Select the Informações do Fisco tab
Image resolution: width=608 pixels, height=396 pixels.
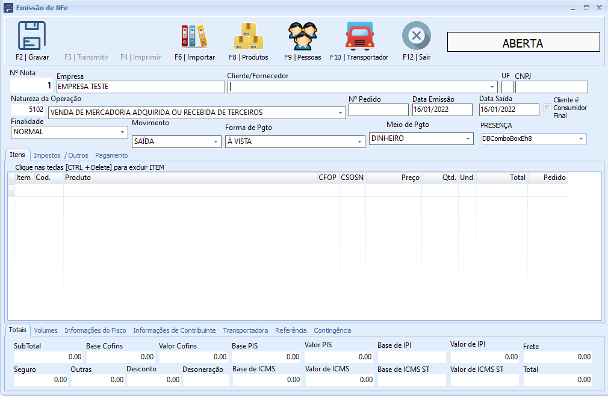click(x=95, y=330)
